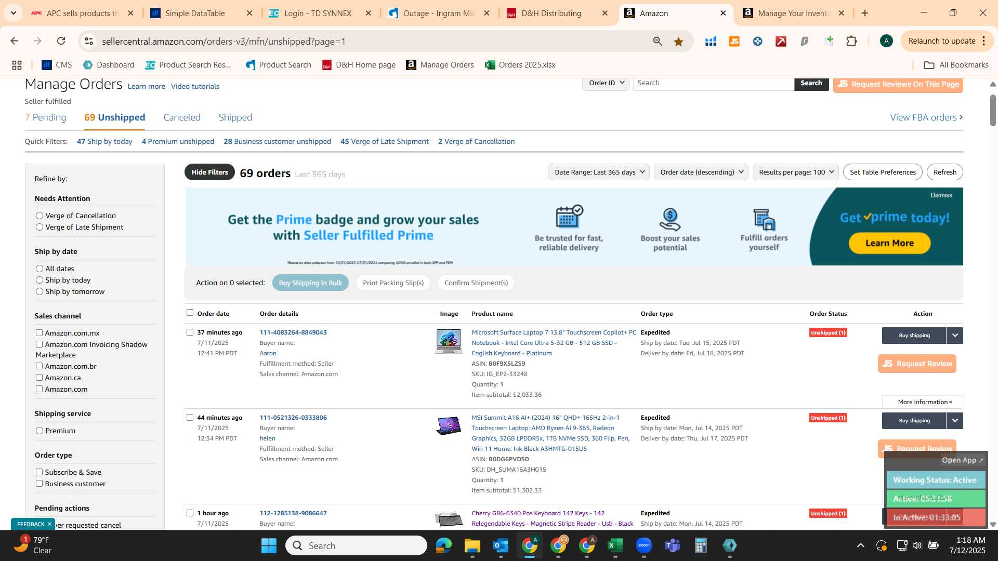Bookmark this page with the star icon

[678, 42]
